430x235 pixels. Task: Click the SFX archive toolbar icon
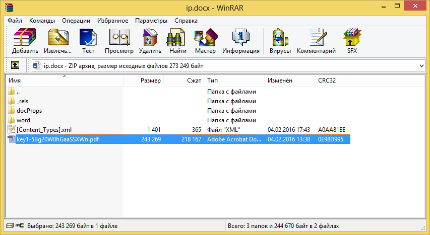(352, 38)
